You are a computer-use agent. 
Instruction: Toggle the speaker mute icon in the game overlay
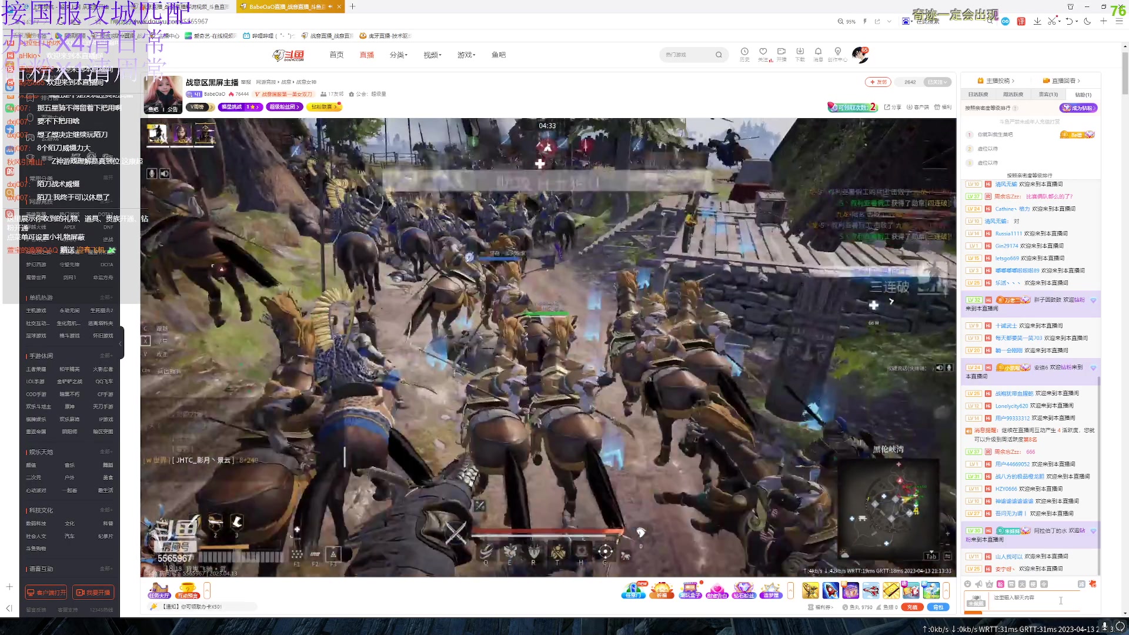[x=165, y=173]
